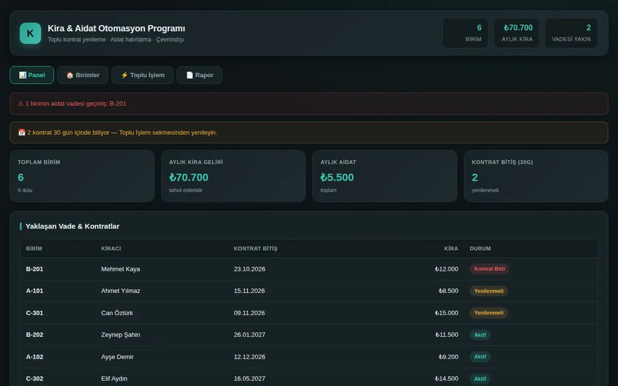Click the yellow contract expiry warning banner

pos(309,132)
